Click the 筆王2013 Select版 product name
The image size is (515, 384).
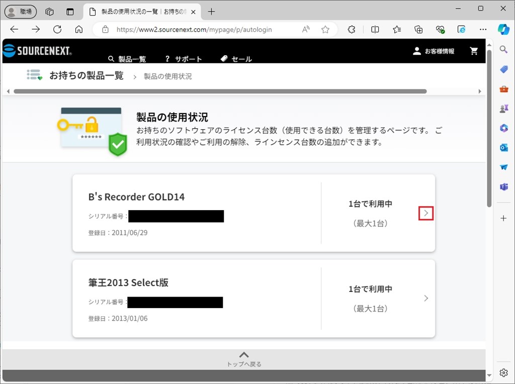(128, 282)
